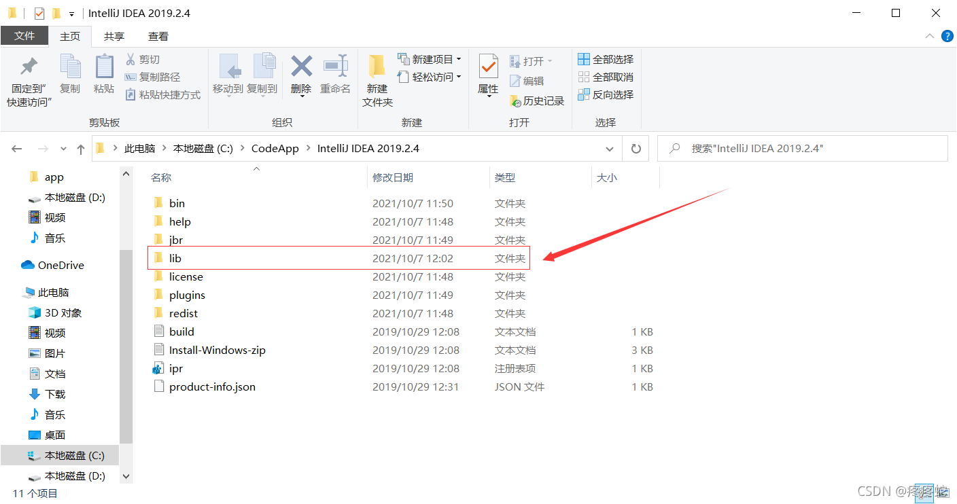Open the recent locations dropdown
This screenshot has height=504, width=957.
pos(63,149)
